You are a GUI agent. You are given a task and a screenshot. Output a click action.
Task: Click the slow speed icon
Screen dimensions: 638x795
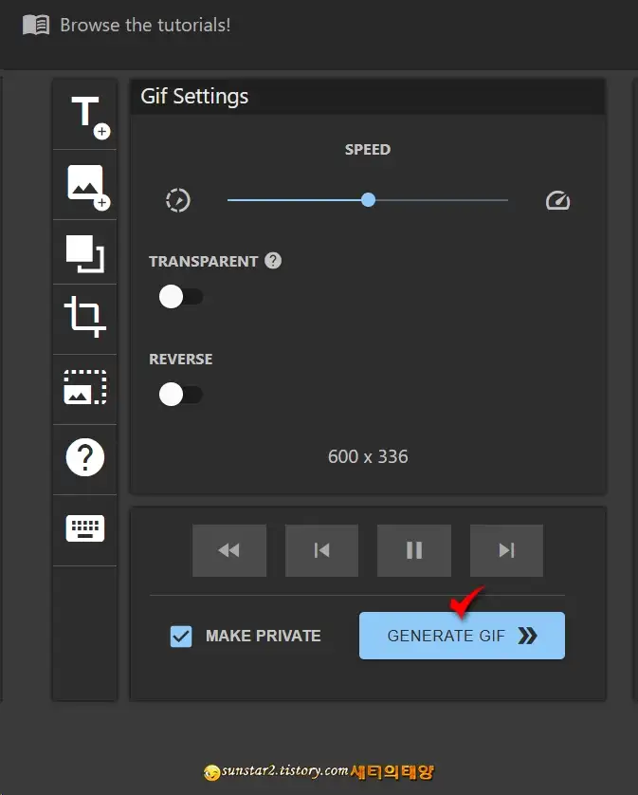tap(178, 200)
